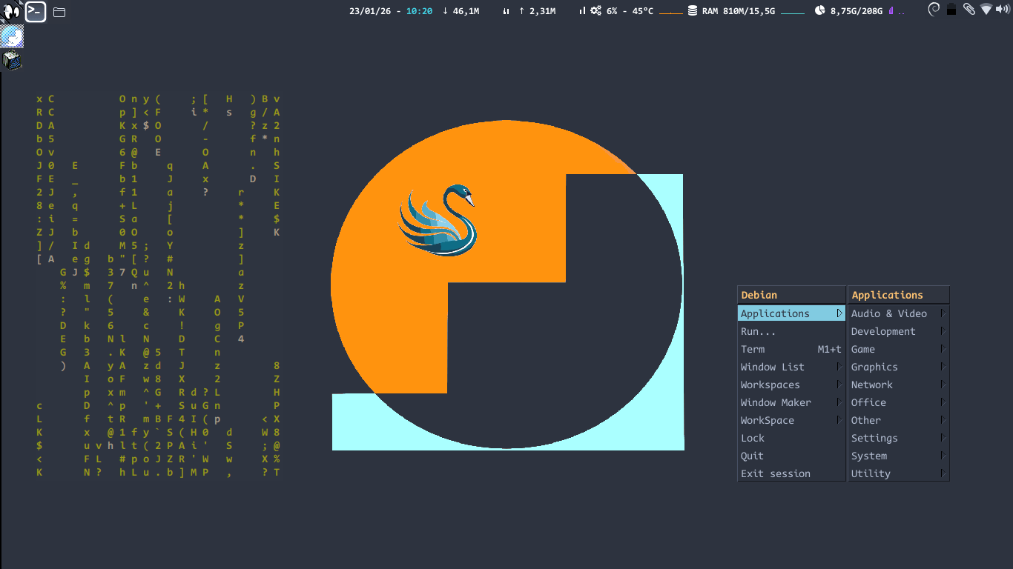Click the xeyes dock icon
The height and width of the screenshot is (569, 1013).
12,11
